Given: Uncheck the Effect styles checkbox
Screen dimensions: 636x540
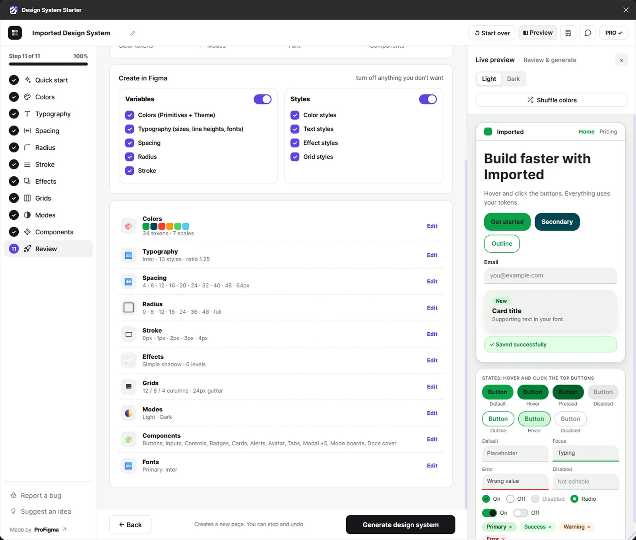Looking at the screenshot, I should (x=295, y=143).
